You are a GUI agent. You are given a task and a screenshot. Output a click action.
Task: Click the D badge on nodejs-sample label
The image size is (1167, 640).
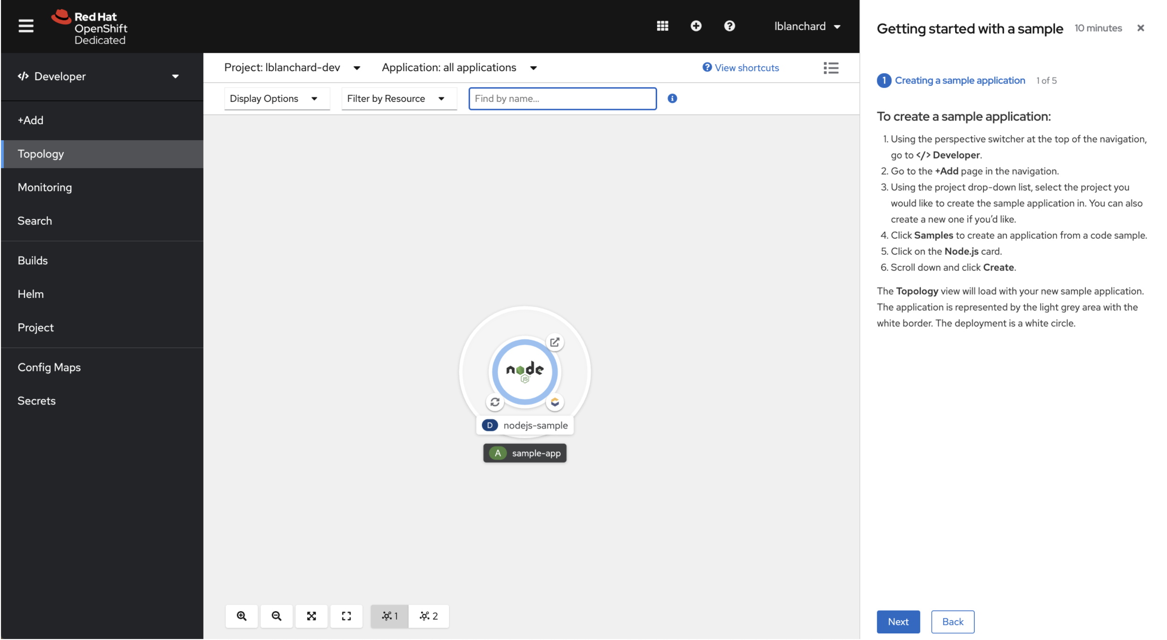point(490,425)
